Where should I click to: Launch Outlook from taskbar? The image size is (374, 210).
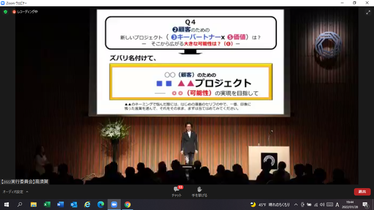74,205
